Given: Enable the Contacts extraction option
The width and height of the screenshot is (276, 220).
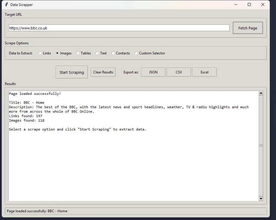Looking at the screenshot, I should point(113,53).
